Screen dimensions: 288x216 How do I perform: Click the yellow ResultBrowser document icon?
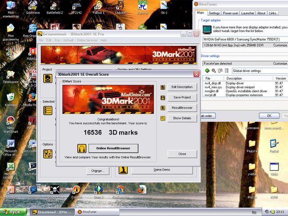click(163, 108)
